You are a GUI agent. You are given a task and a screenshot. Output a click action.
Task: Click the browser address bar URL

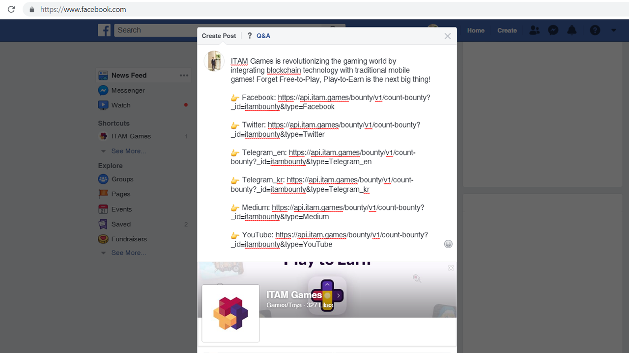coord(83,9)
